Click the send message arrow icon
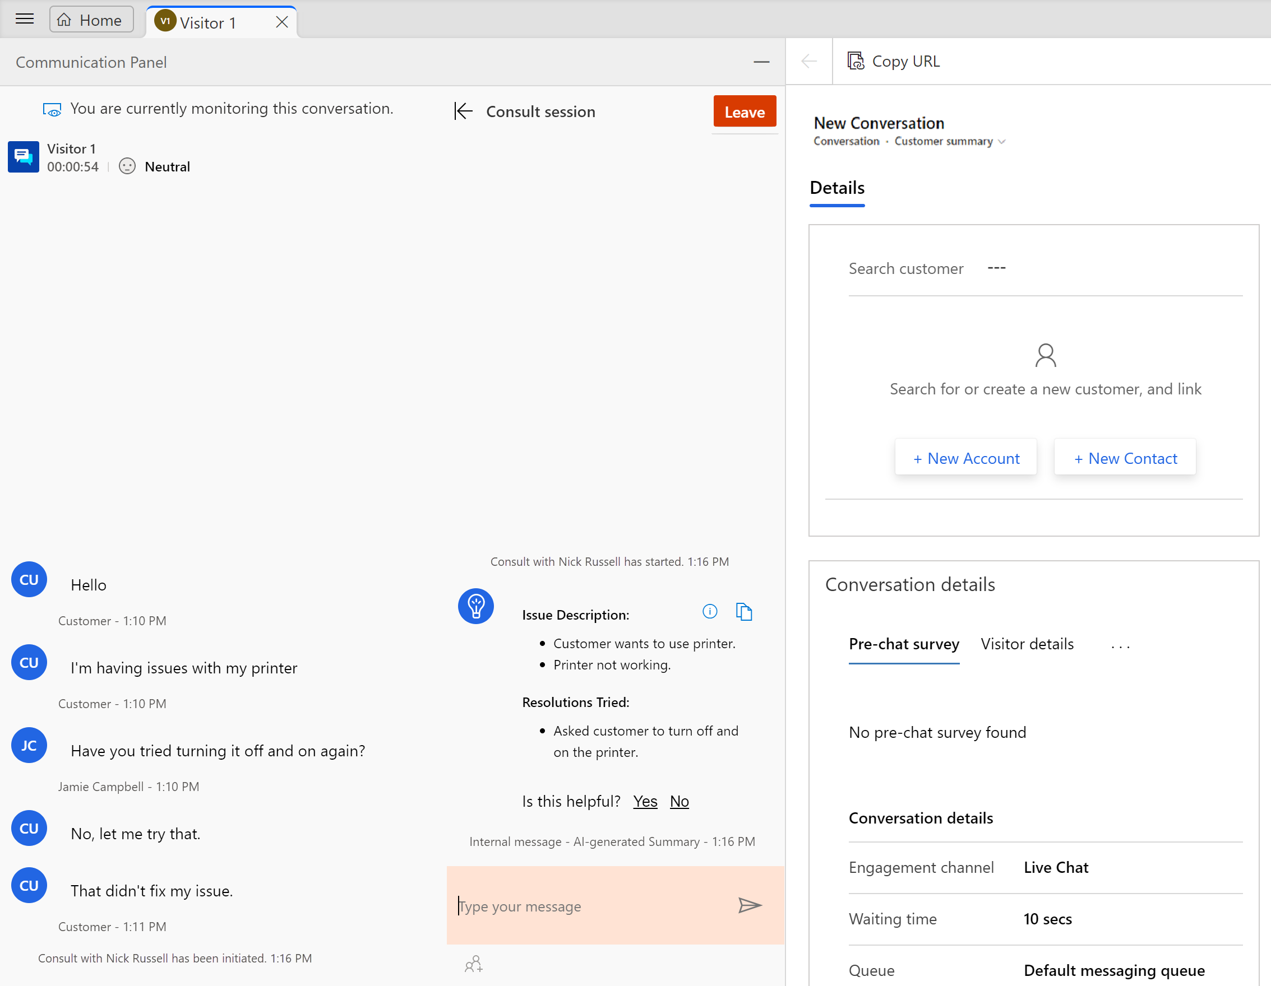 coord(749,905)
